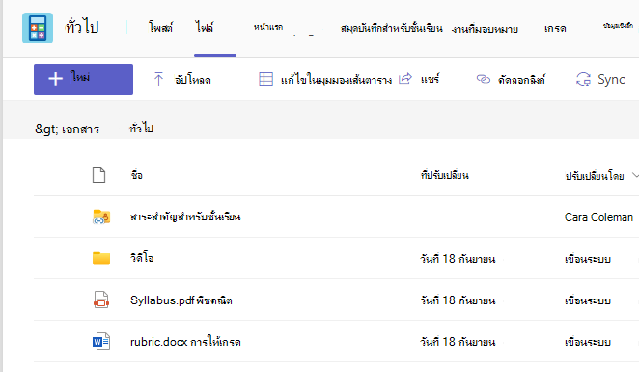The height and width of the screenshot is (372, 639).
Task: Sort by the ชื่อ column header
Action: pyautogui.click(x=137, y=175)
